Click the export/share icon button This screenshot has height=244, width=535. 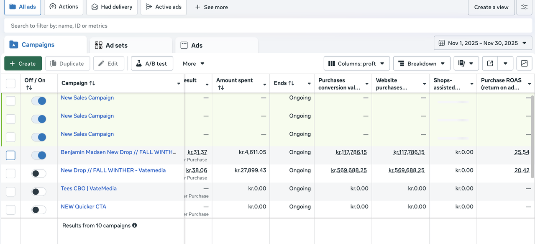tap(490, 64)
